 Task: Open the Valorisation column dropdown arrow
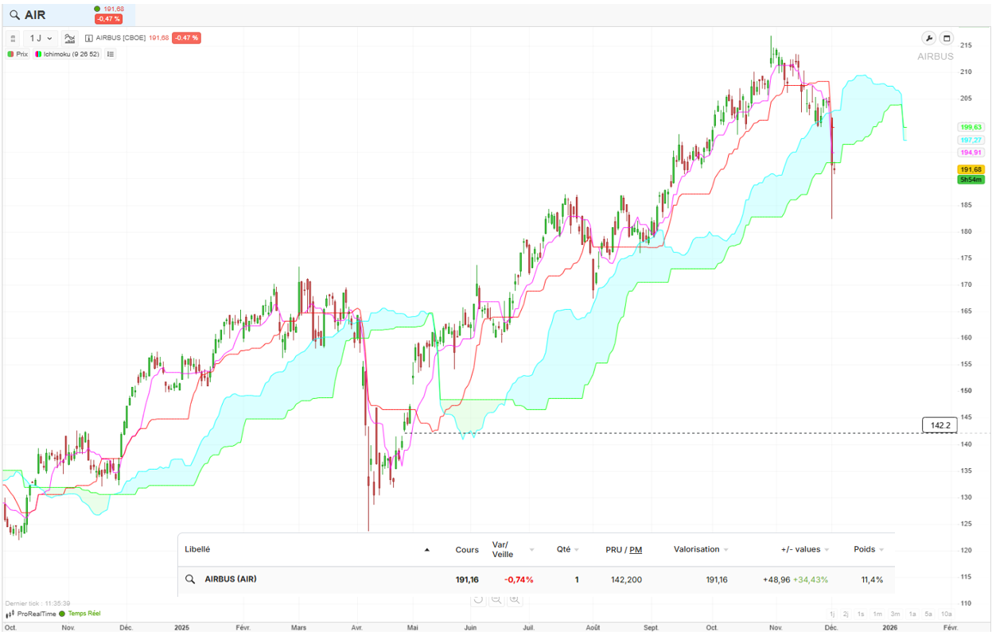[726, 550]
